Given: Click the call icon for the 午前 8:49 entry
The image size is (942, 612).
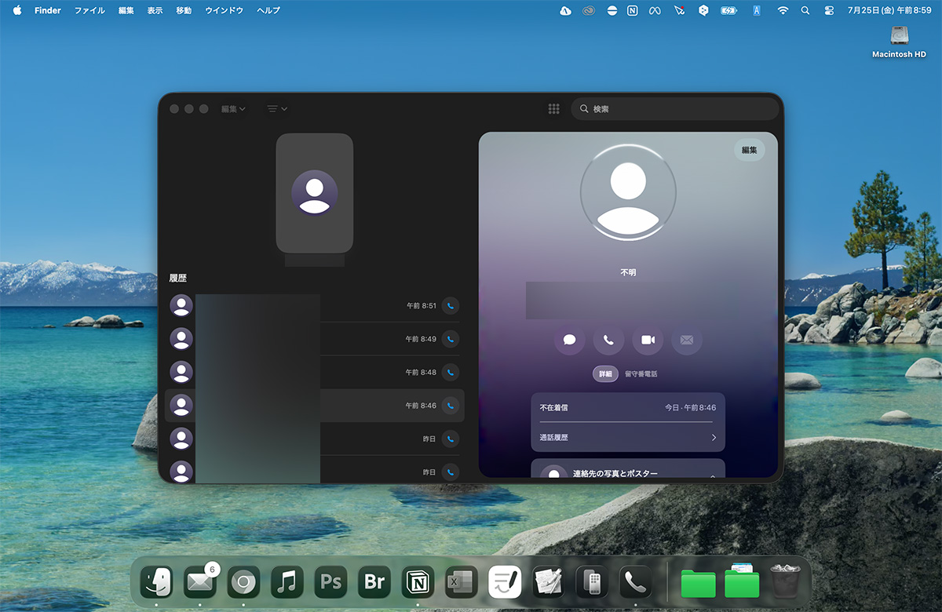Looking at the screenshot, I should (450, 339).
